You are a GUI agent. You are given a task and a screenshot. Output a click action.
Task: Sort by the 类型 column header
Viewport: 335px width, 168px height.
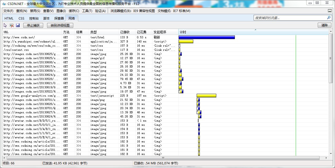pos(104,32)
